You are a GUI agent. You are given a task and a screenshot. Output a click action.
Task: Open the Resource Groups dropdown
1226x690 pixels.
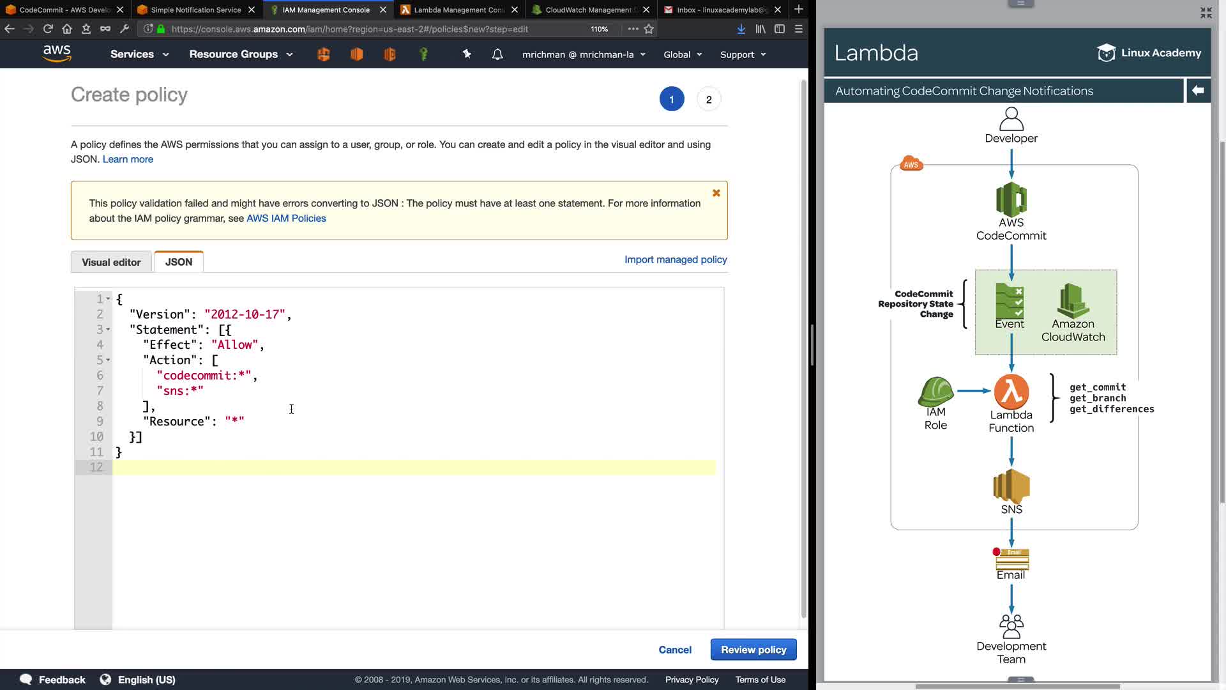pyautogui.click(x=241, y=54)
